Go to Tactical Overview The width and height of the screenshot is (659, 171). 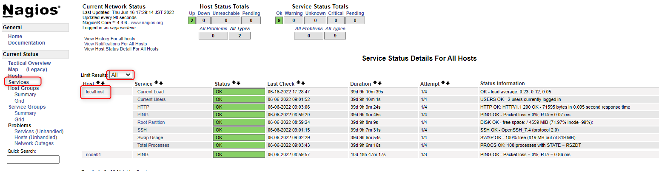click(x=29, y=63)
